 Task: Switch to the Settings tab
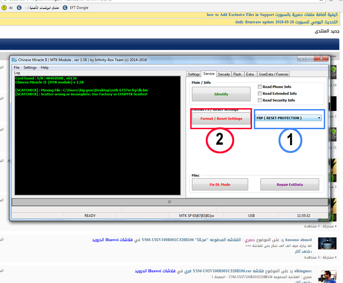pos(194,74)
